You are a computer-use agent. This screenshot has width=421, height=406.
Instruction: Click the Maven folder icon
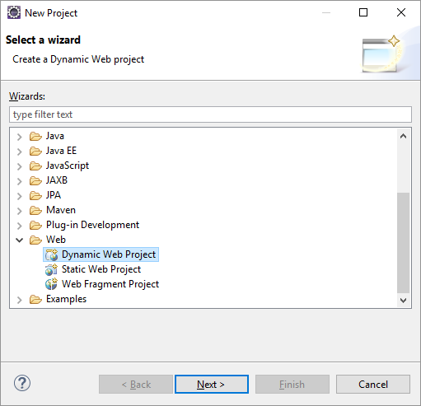coord(35,210)
